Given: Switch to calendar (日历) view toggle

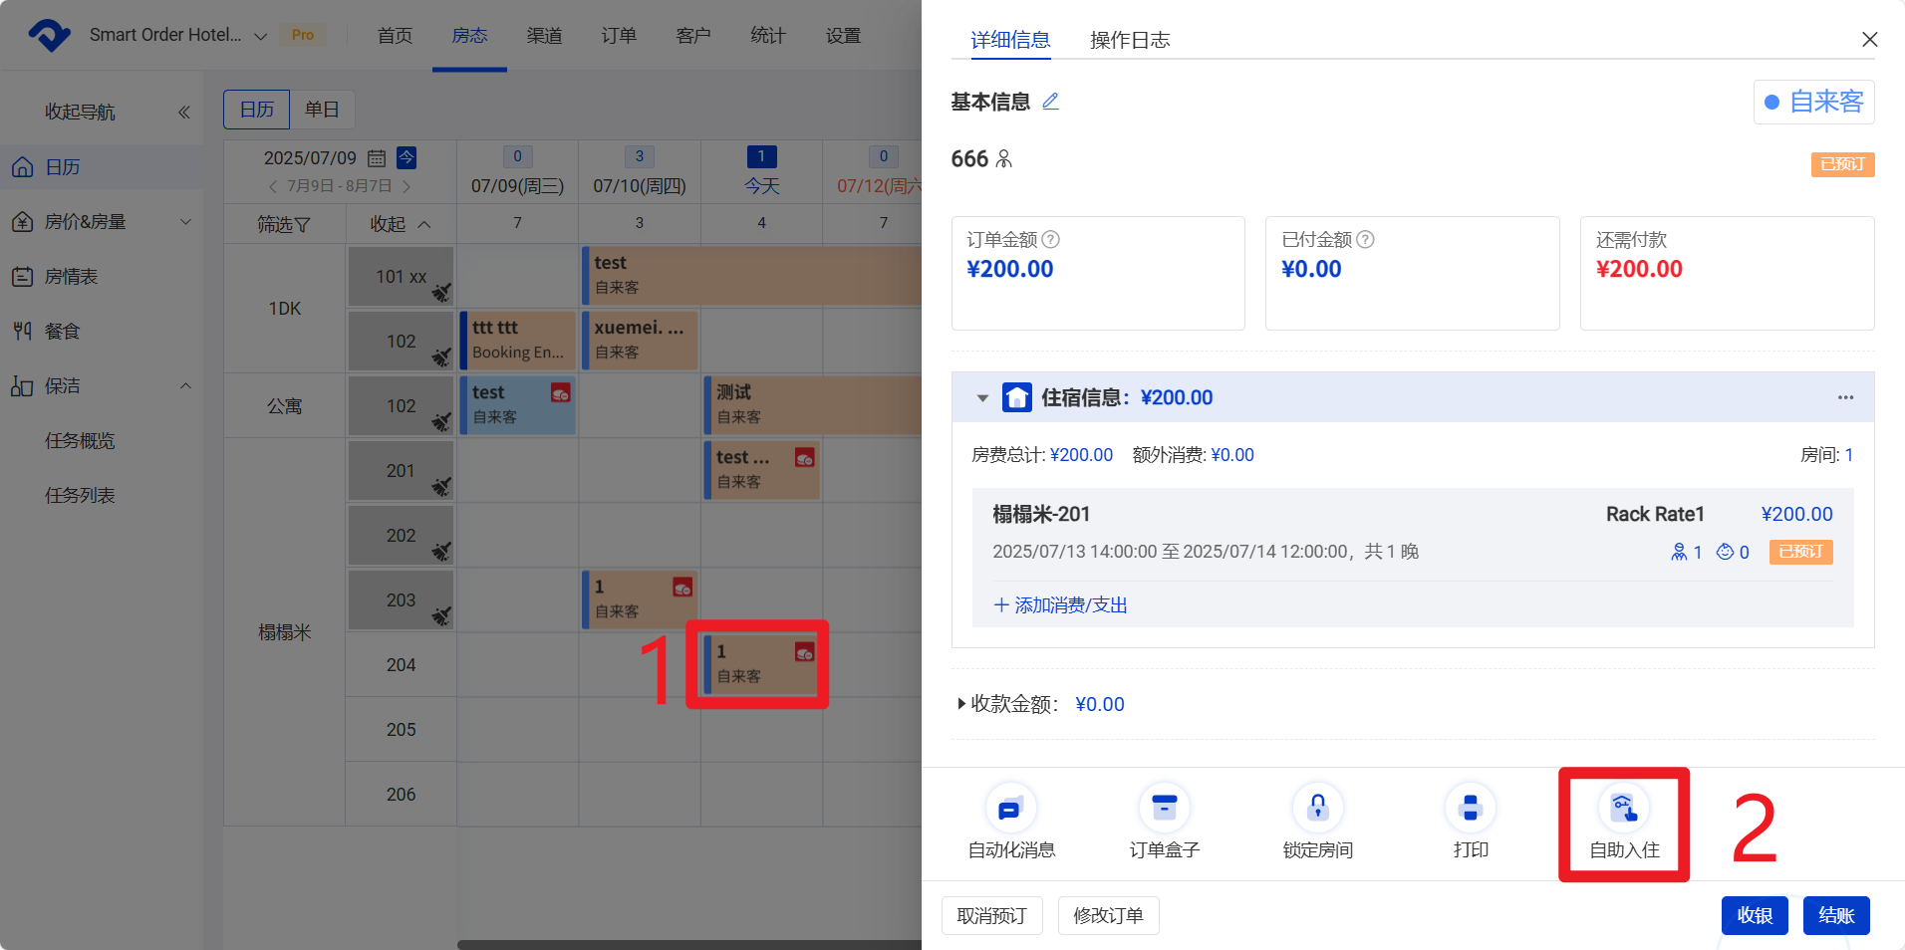Looking at the screenshot, I should (257, 110).
